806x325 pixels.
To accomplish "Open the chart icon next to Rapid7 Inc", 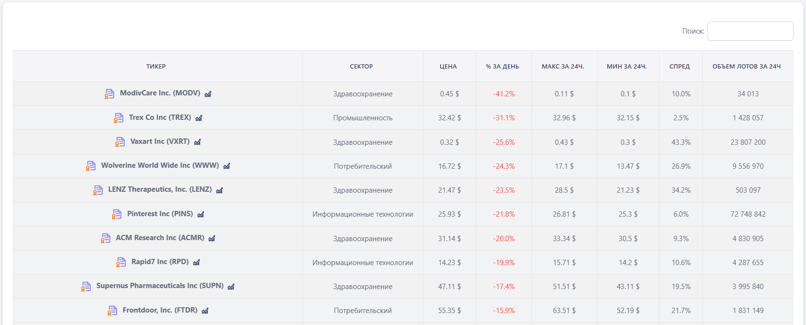I will coord(196,262).
